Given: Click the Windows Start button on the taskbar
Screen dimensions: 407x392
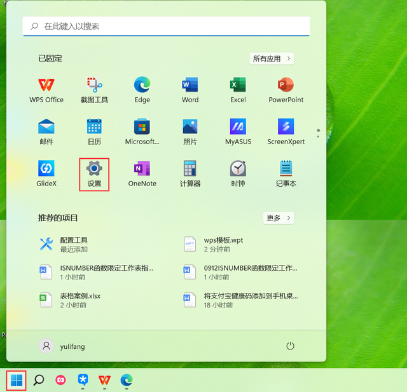Looking at the screenshot, I should click(17, 381).
